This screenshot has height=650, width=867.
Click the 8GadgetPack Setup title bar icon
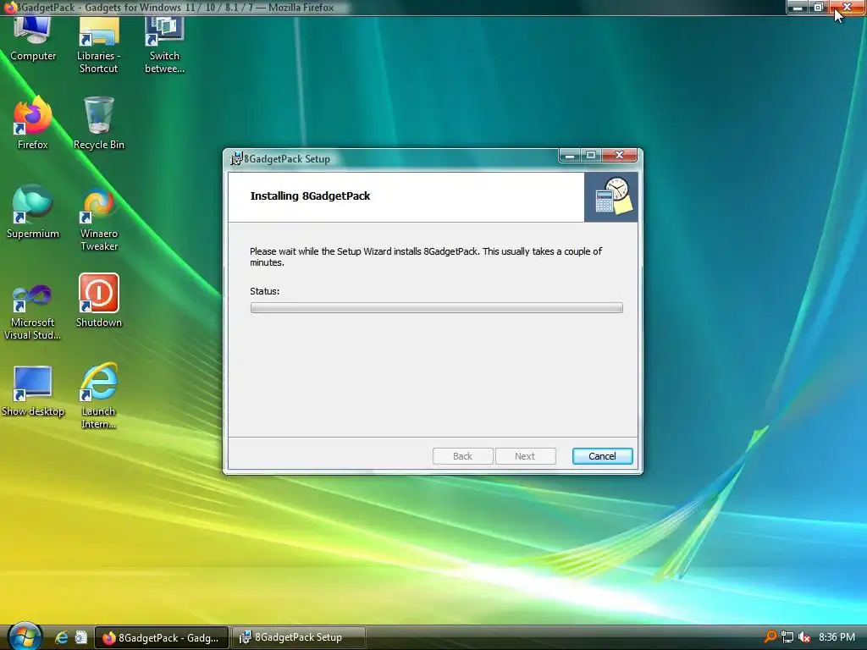click(236, 158)
